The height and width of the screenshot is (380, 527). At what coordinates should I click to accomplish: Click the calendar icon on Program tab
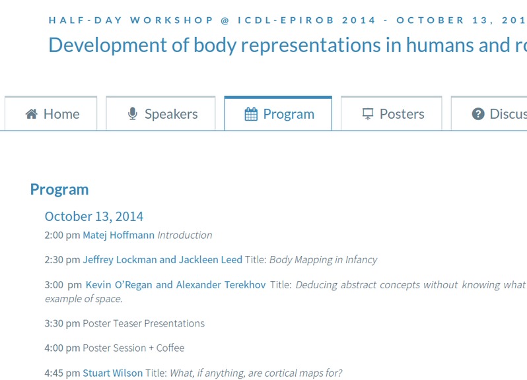click(x=251, y=114)
